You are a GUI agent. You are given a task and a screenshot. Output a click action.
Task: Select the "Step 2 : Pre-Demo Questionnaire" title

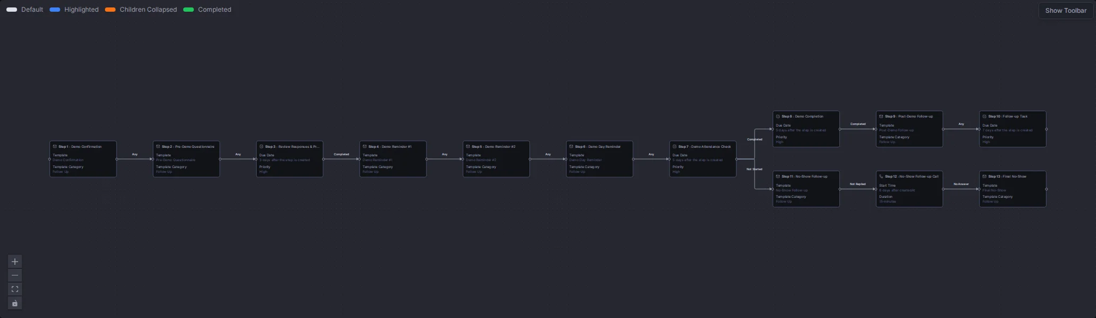[x=188, y=146]
